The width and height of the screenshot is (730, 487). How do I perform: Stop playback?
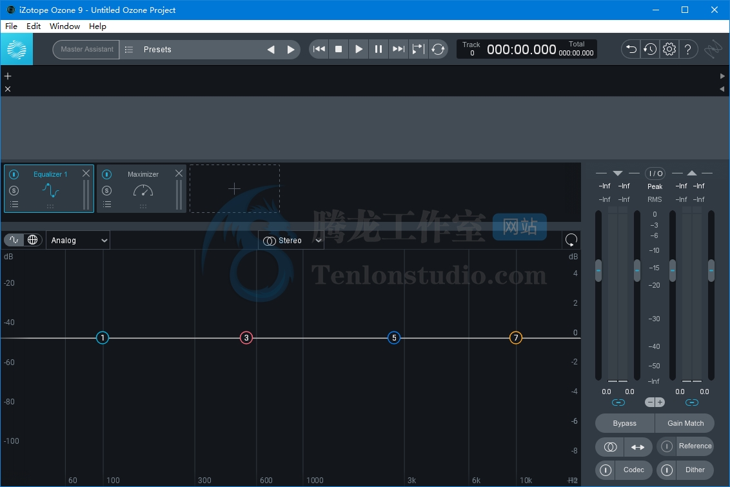click(339, 49)
